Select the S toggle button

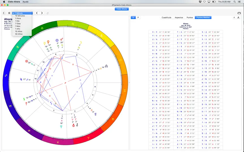pyautogui.click(x=133, y=17)
